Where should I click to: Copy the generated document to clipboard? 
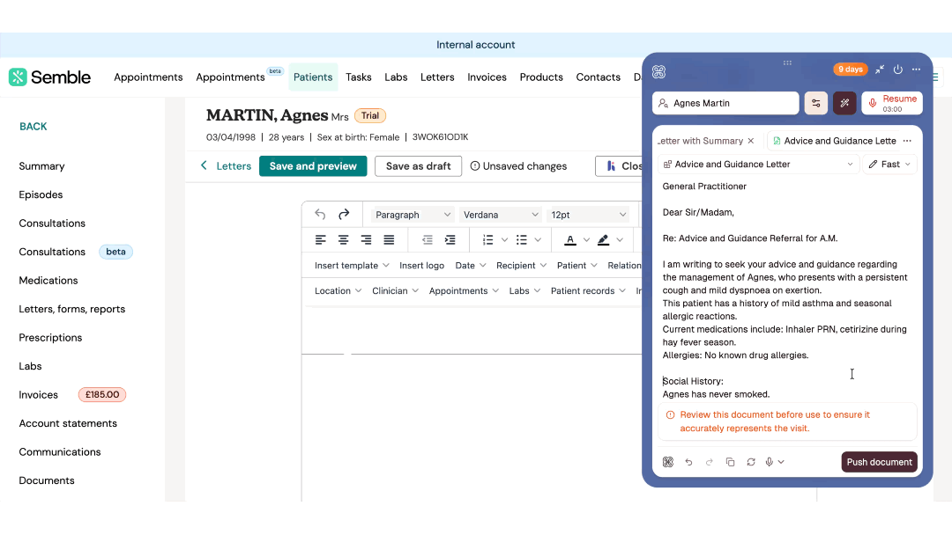point(730,462)
